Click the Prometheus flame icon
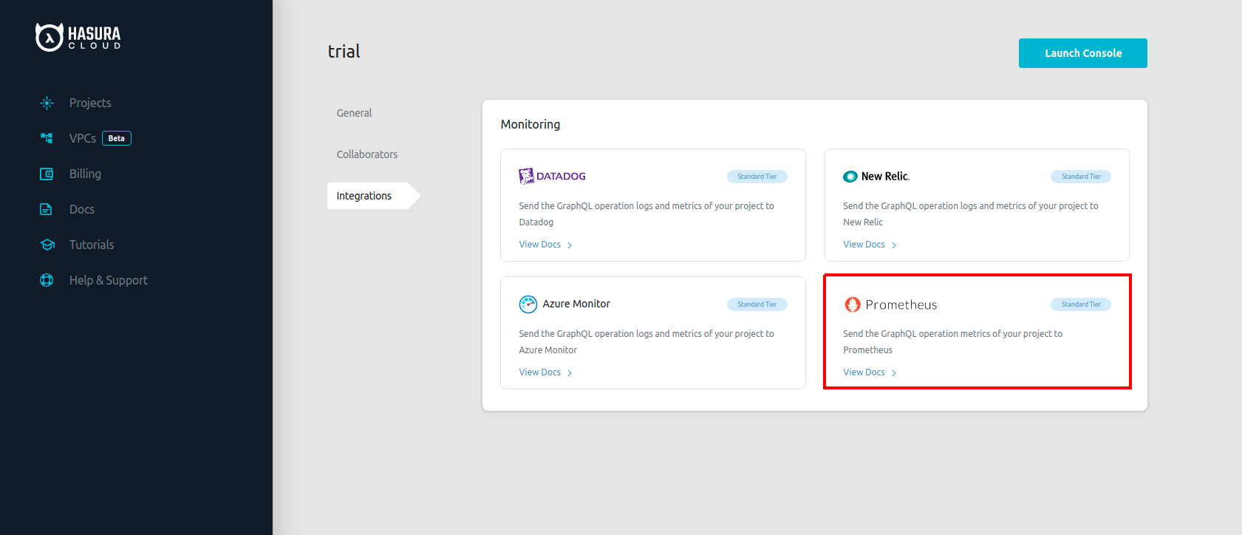 click(852, 304)
